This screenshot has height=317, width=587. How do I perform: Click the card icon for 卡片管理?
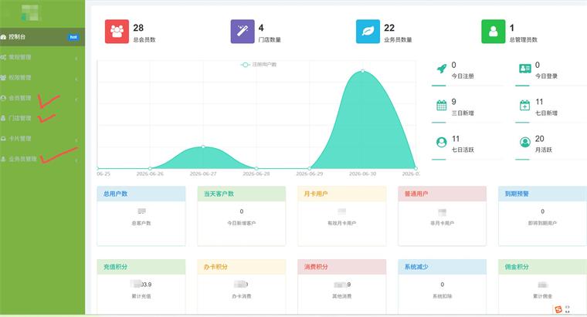click(x=3, y=139)
